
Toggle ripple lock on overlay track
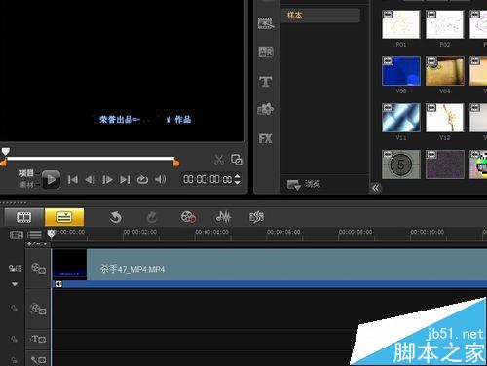pos(14,308)
